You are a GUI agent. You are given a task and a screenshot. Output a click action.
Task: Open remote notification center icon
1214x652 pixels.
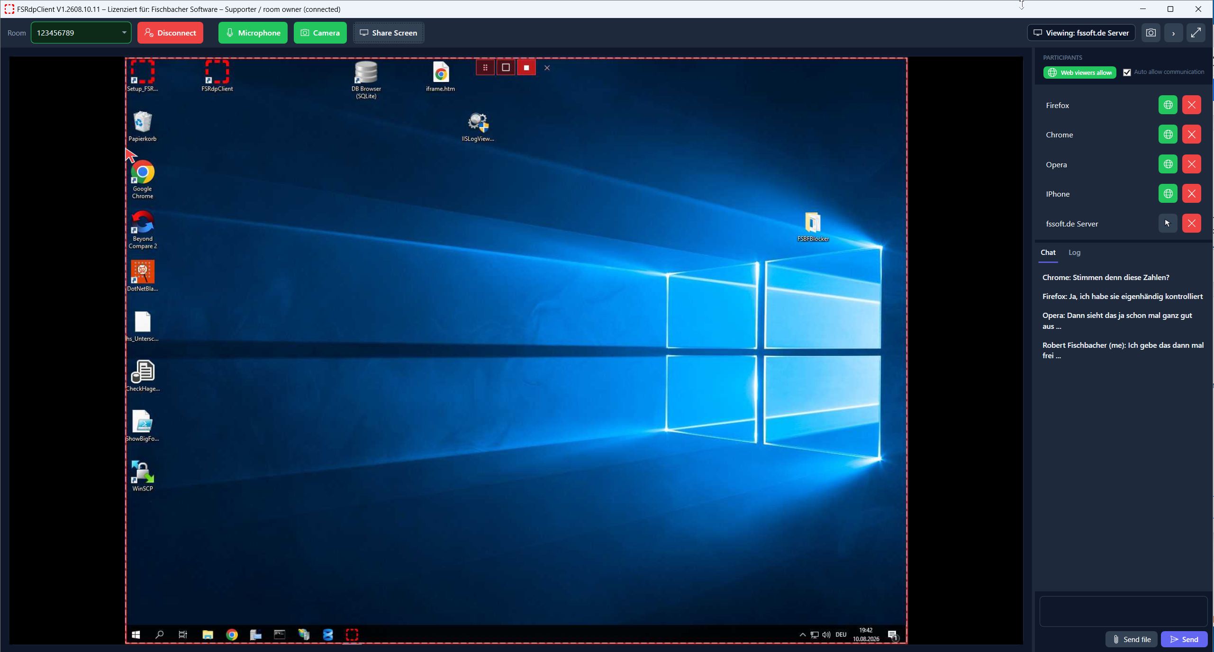click(893, 635)
